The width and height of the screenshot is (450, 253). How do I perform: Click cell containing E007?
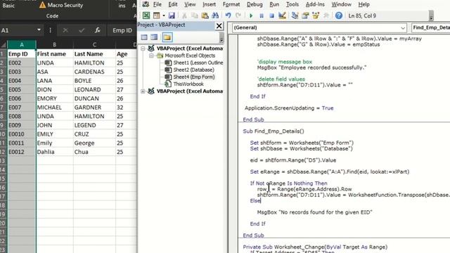(x=22, y=108)
